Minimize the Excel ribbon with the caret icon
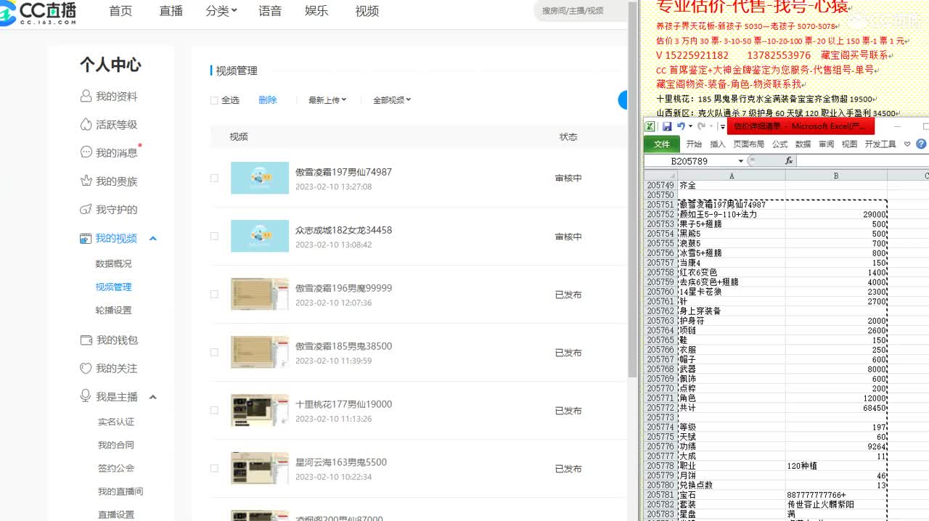 [907, 144]
